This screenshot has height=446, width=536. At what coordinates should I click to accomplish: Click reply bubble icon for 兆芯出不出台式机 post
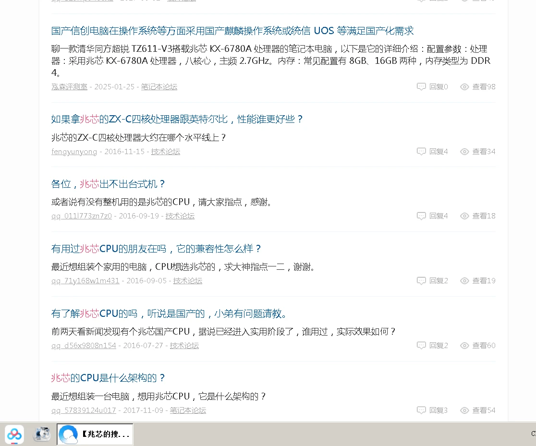[x=421, y=216]
